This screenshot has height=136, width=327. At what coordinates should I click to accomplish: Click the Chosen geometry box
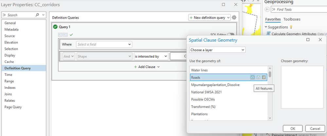pyautogui.click(x=302, y=87)
